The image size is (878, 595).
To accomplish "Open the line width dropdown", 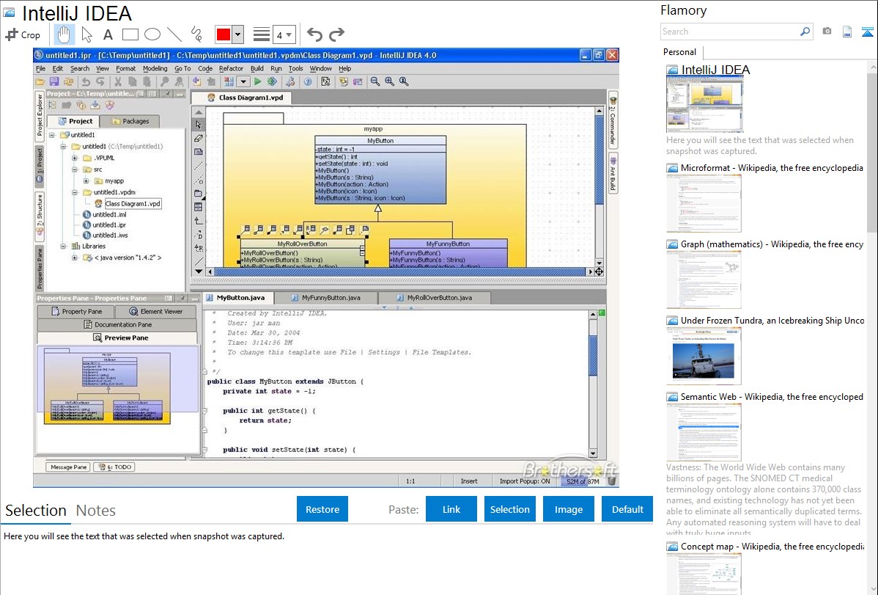I will pos(284,34).
